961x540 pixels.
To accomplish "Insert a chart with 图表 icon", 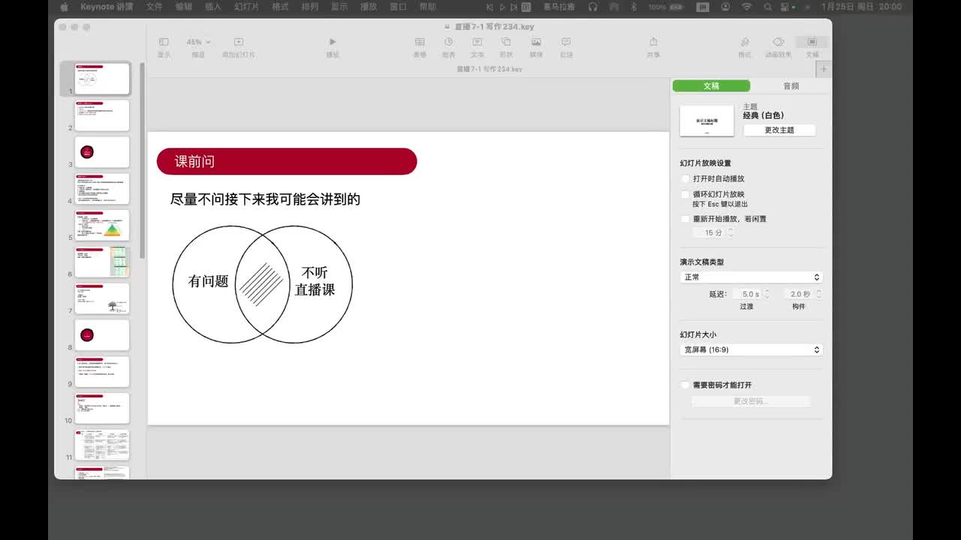I will [448, 42].
